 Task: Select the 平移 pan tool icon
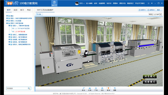point(96,89)
